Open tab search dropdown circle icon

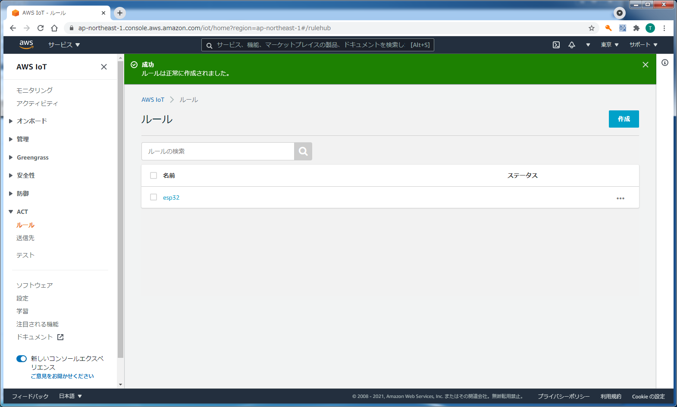(x=620, y=13)
